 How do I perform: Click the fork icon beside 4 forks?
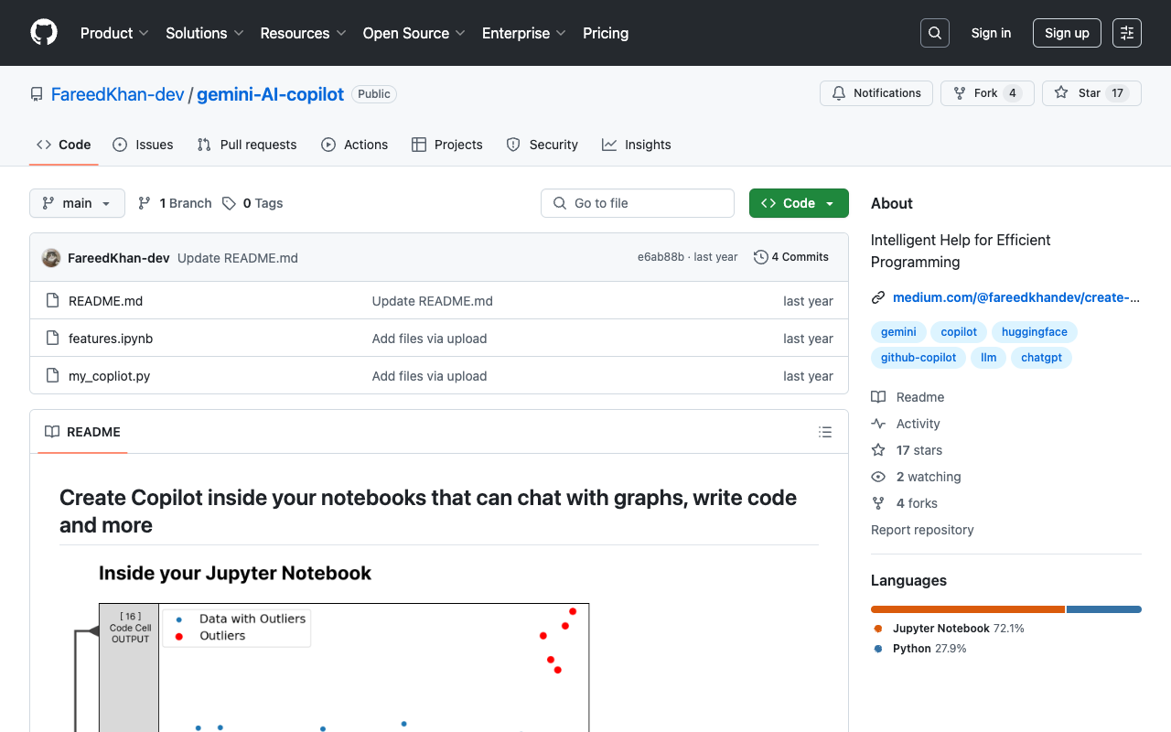[x=878, y=503]
